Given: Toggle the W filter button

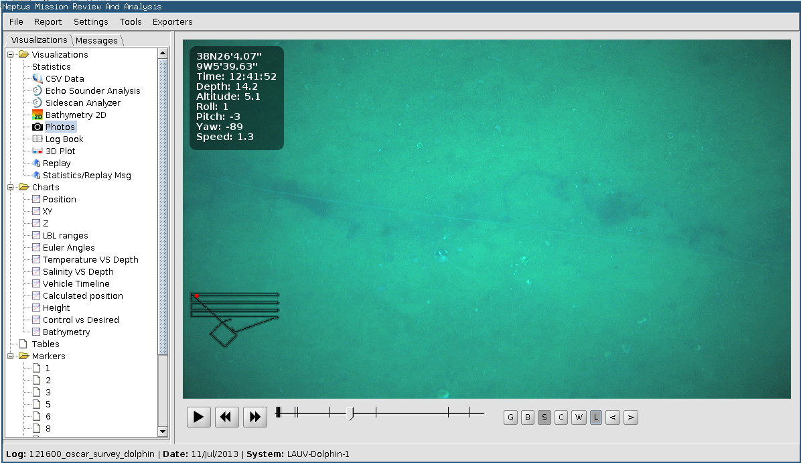Looking at the screenshot, I should coord(579,417).
